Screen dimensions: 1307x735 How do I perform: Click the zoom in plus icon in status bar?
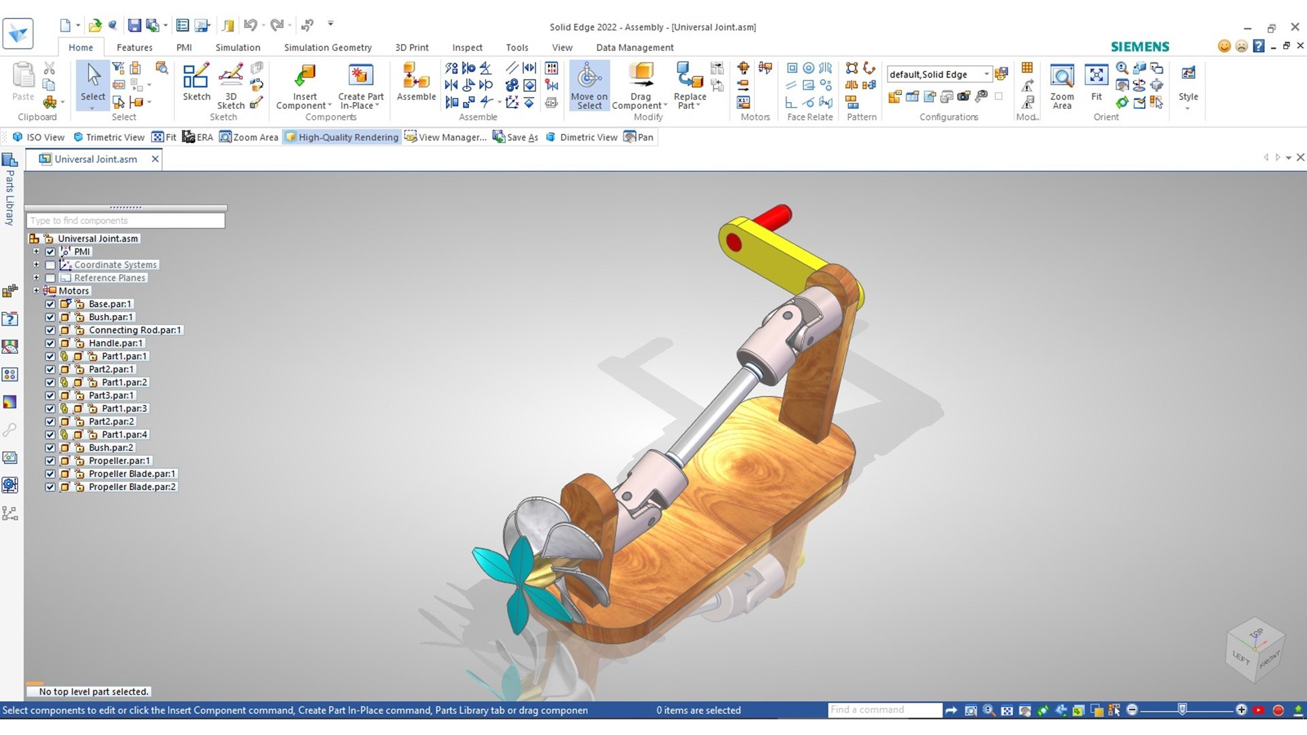coord(1242,710)
